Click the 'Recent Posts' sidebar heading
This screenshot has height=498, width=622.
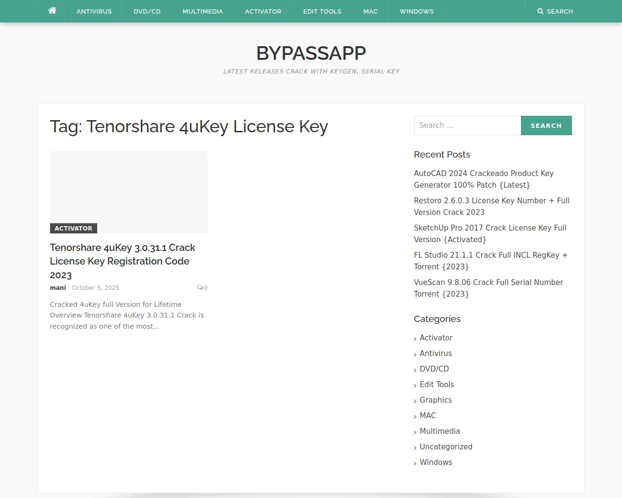pos(442,154)
